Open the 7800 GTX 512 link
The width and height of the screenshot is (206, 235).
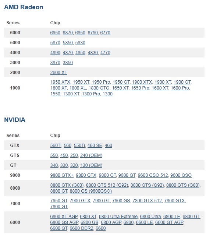coord(147,201)
